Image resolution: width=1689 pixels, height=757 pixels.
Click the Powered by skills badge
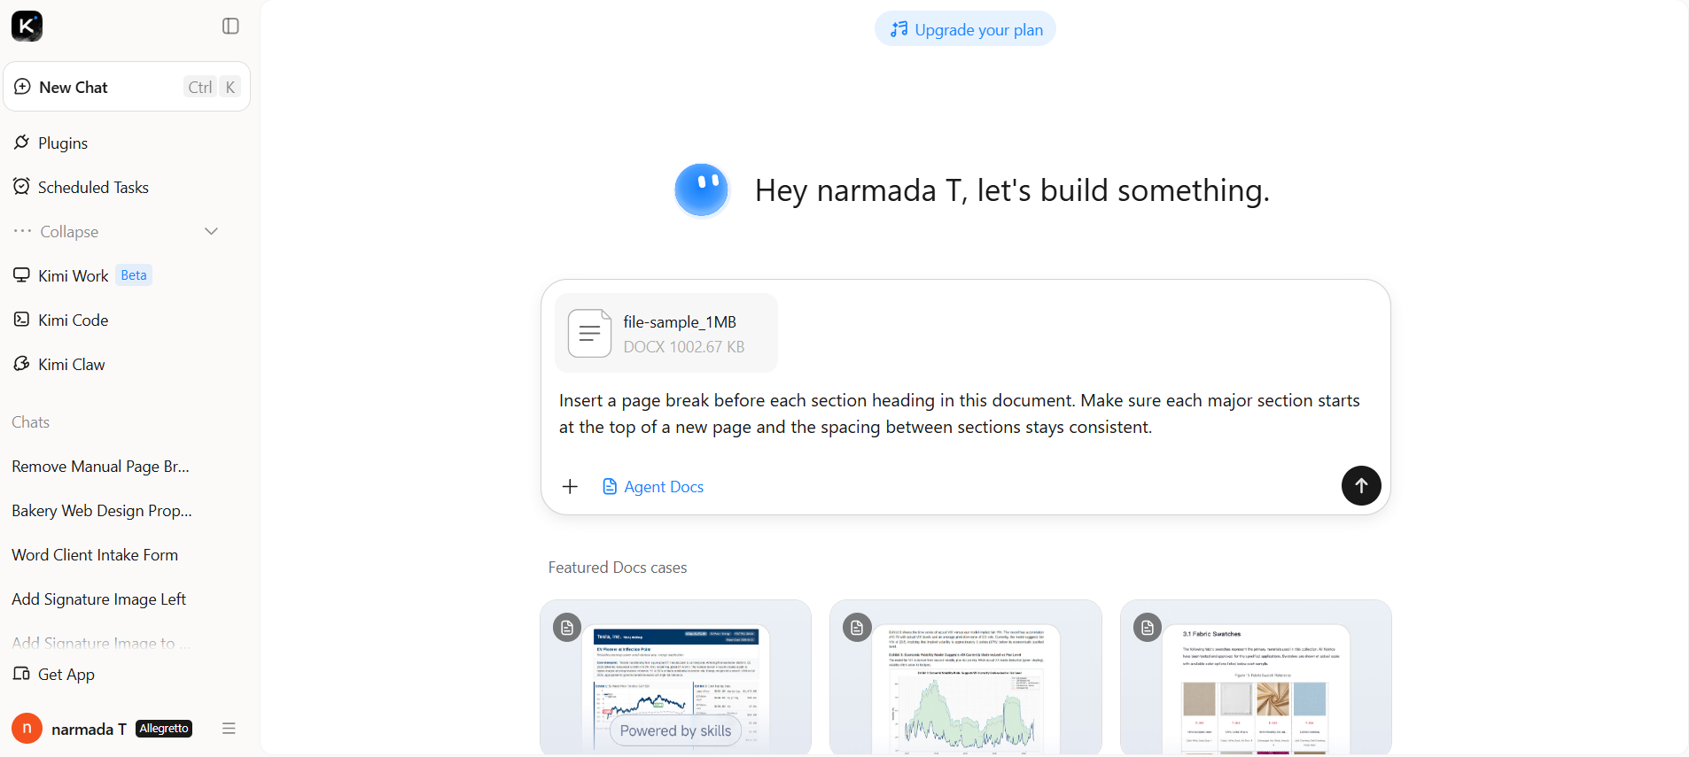(675, 730)
